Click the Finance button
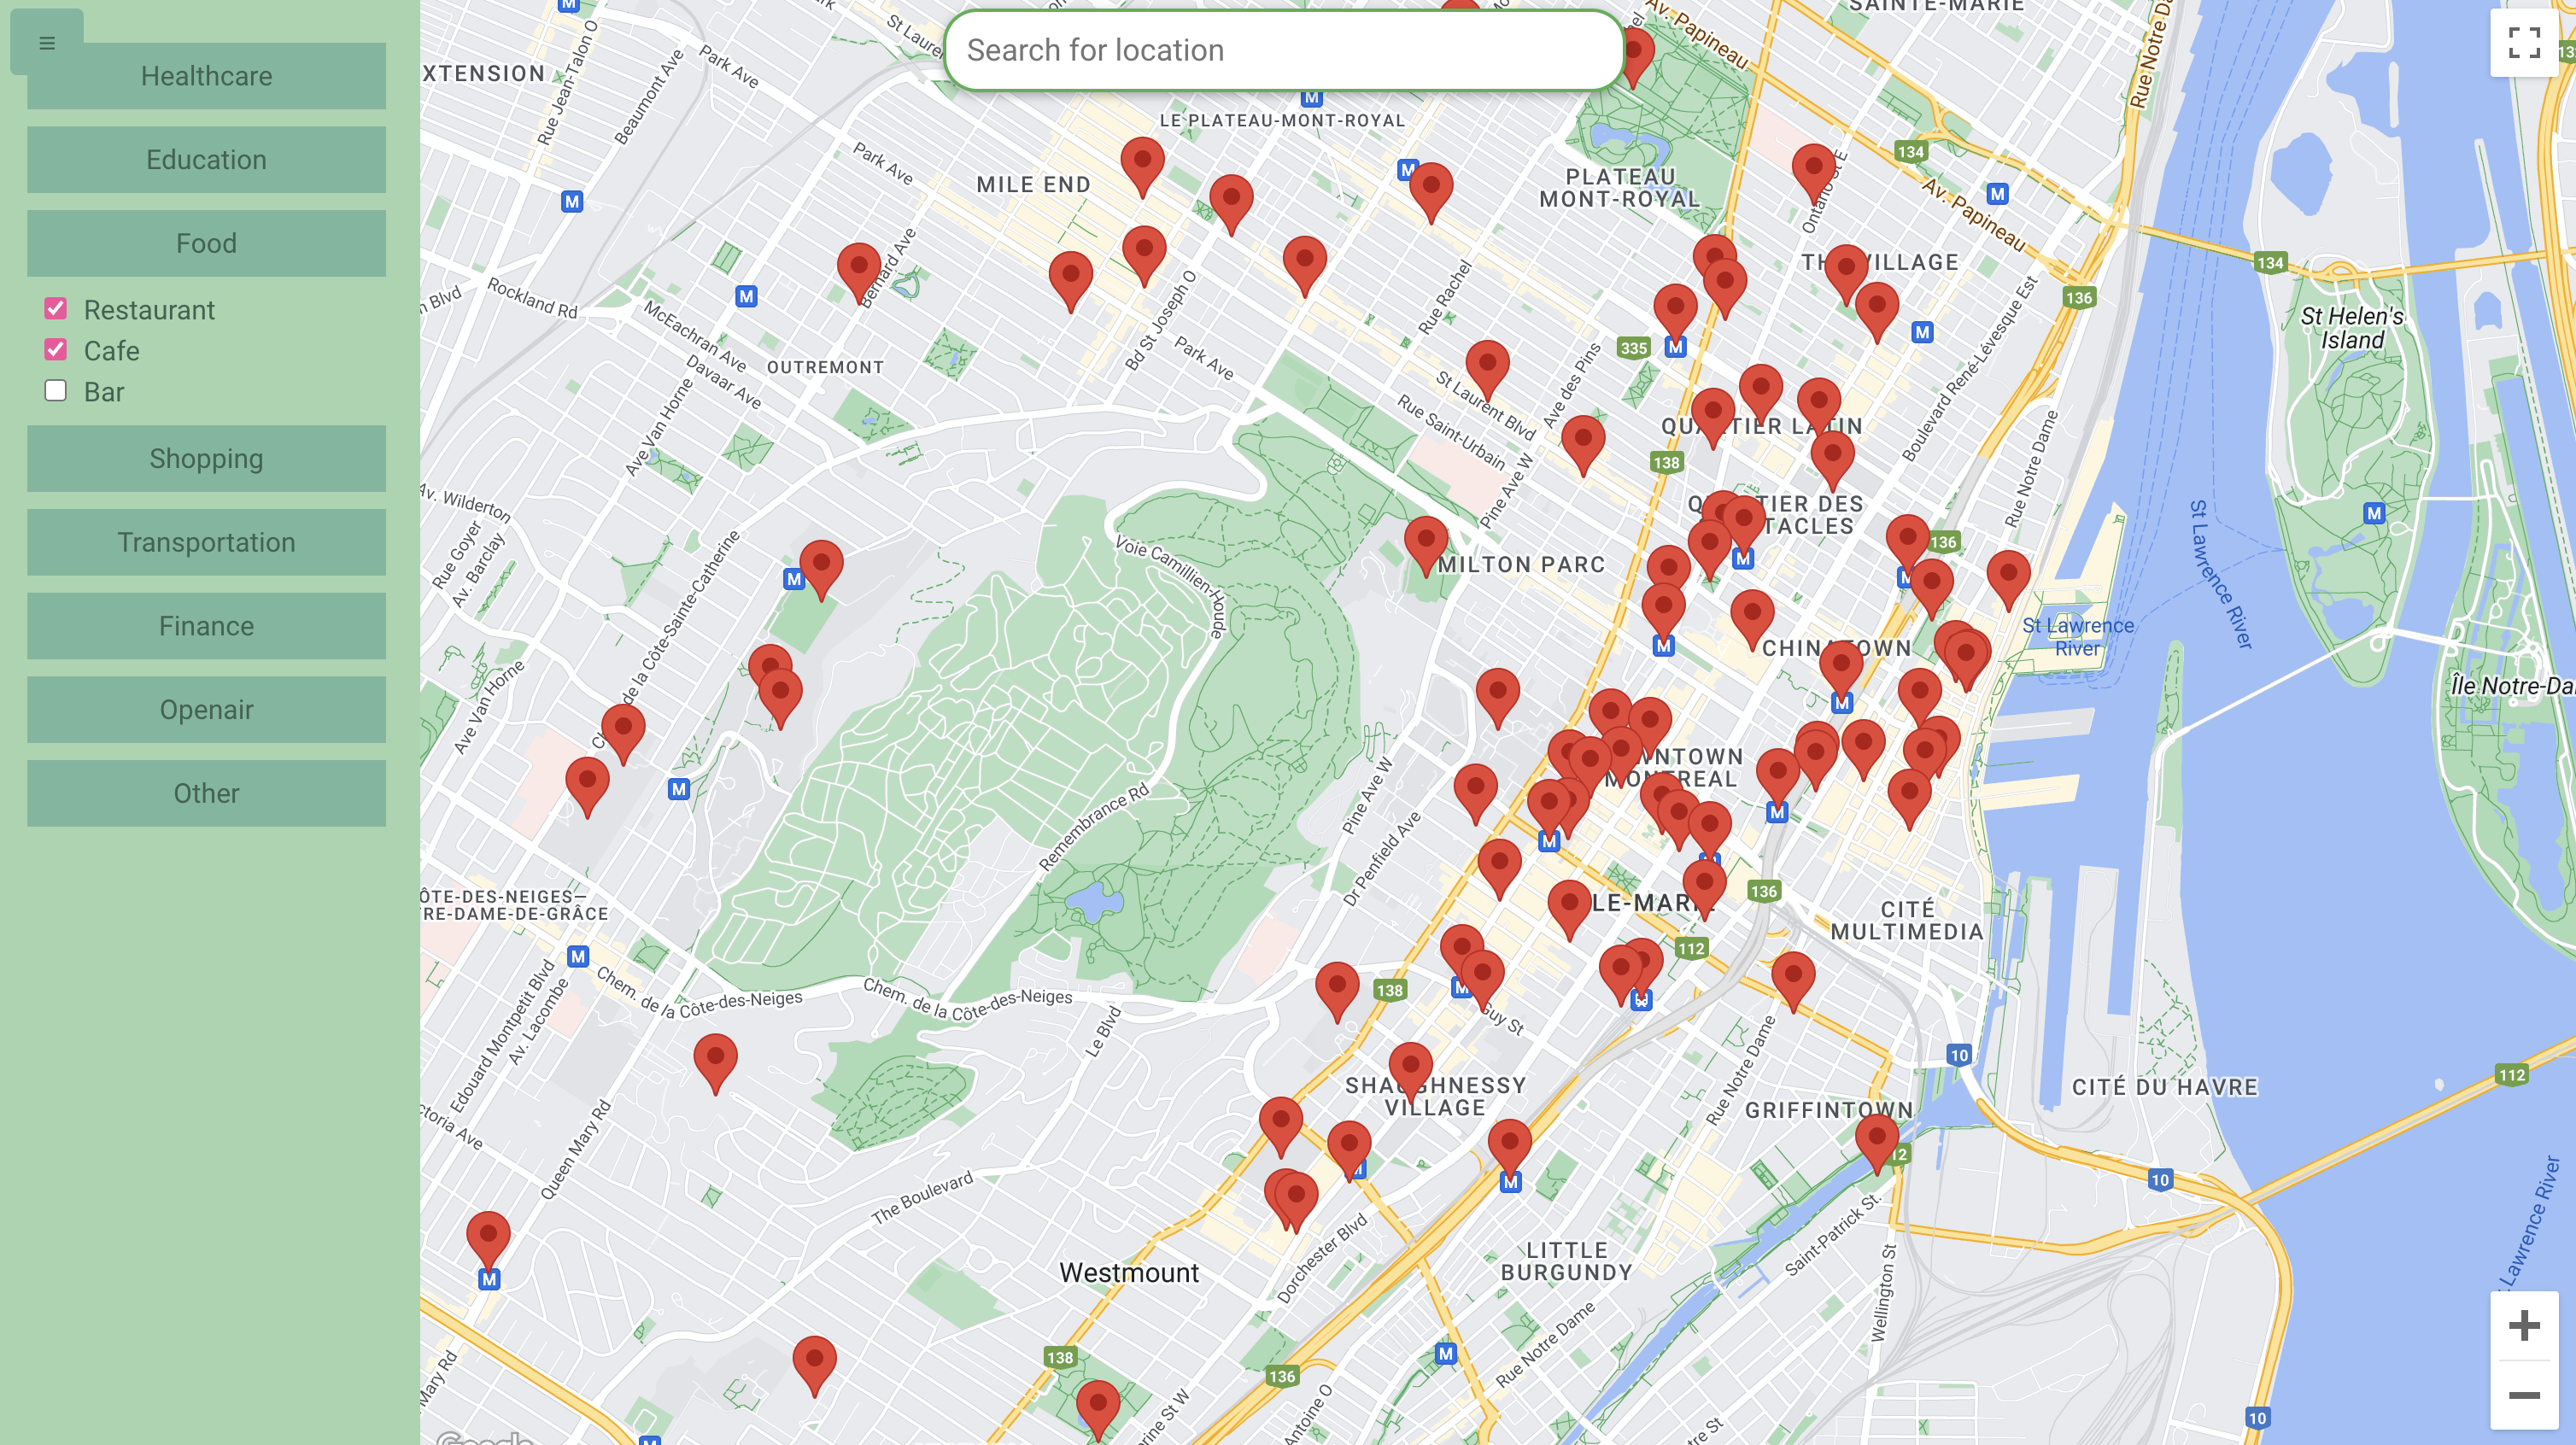 [x=206, y=626]
